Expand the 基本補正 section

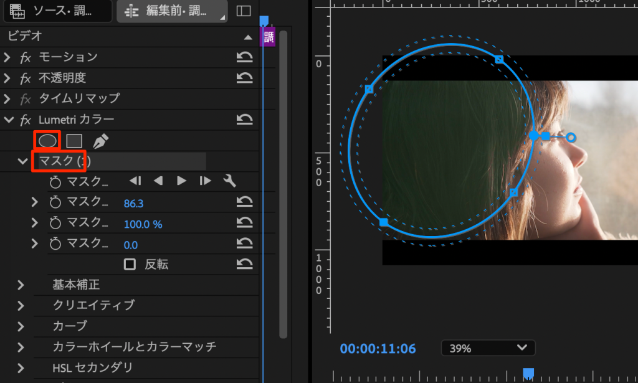(21, 285)
